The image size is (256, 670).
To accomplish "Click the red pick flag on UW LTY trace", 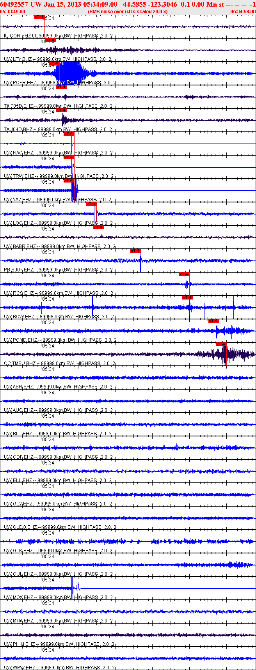I will point(51,40).
